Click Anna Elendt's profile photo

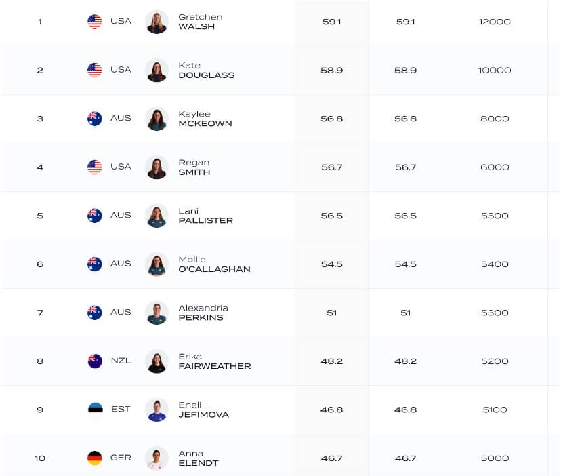coord(157,458)
